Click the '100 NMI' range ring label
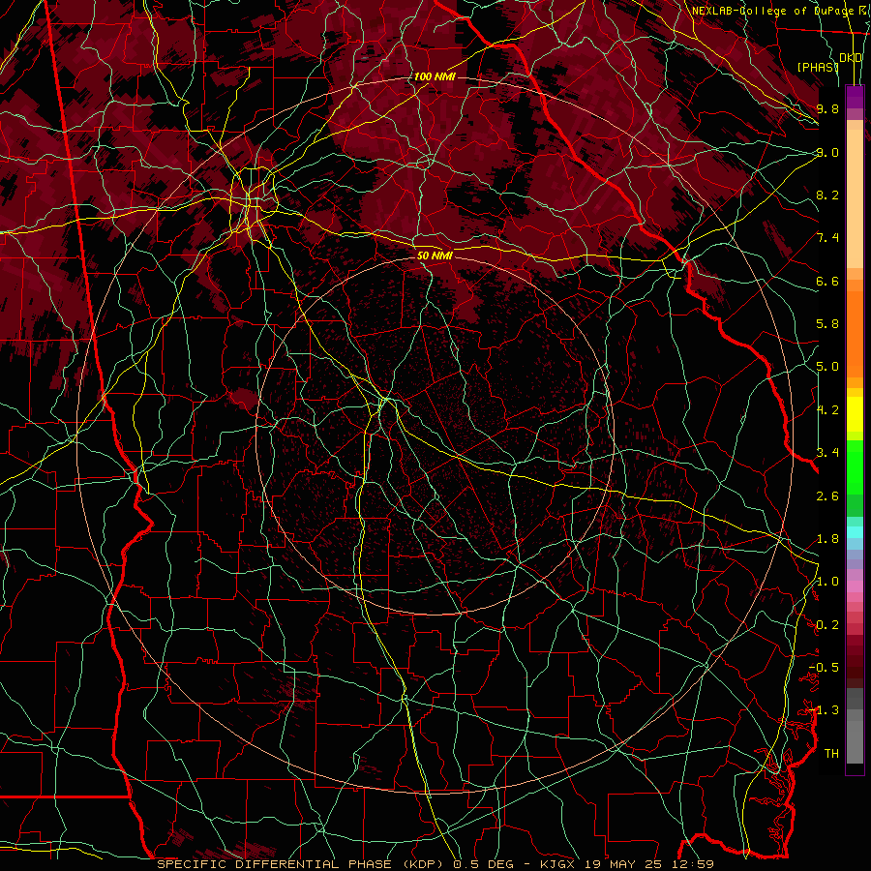871x871 pixels. point(435,76)
